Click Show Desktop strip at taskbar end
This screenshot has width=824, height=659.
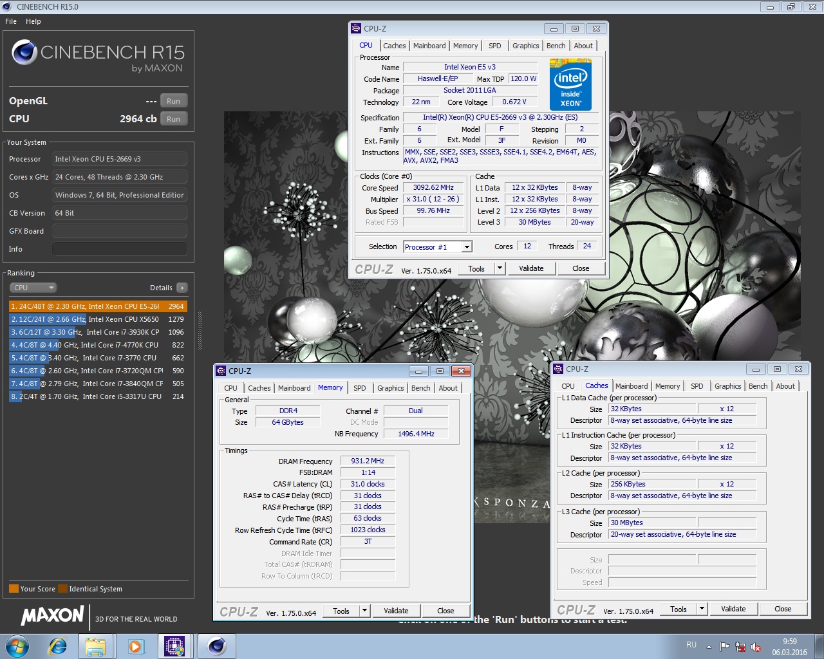point(819,646)
